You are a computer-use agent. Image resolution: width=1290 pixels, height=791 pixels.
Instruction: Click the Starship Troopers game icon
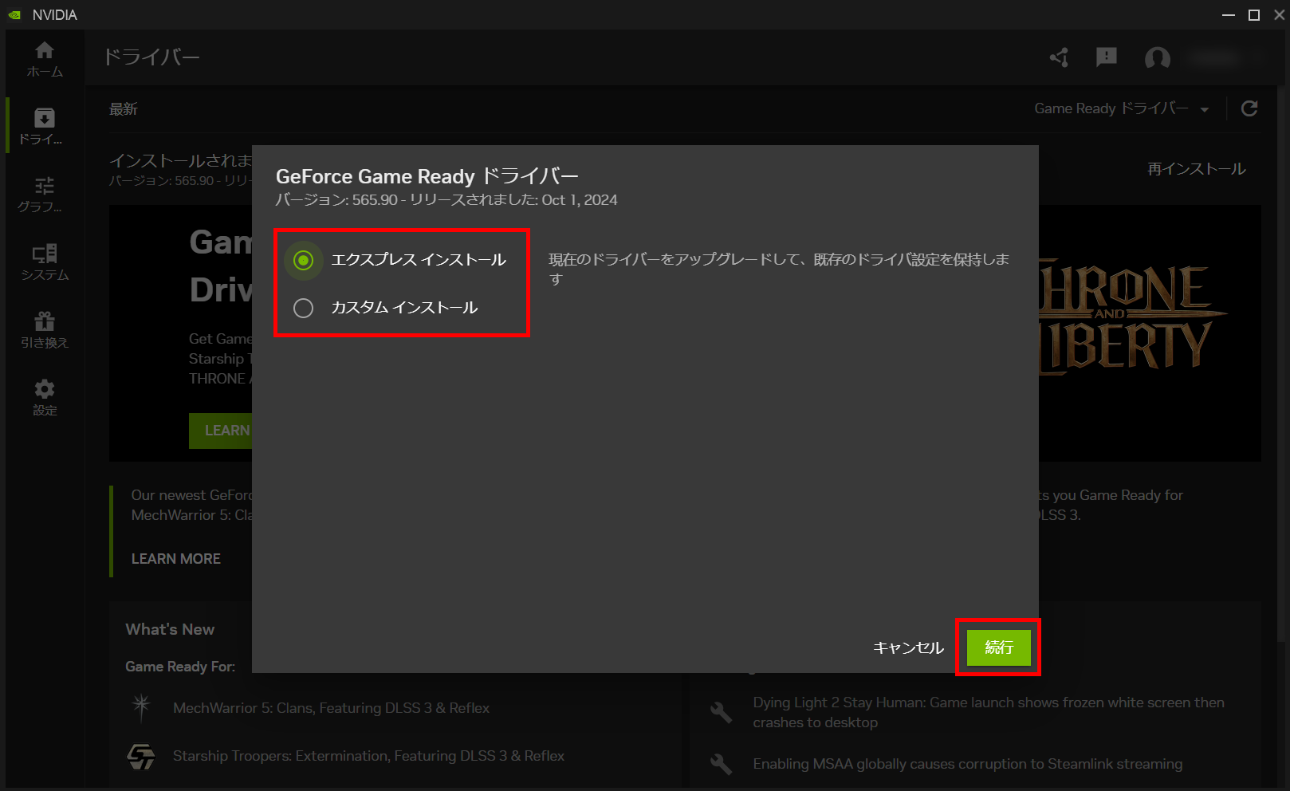pos(141,756)
